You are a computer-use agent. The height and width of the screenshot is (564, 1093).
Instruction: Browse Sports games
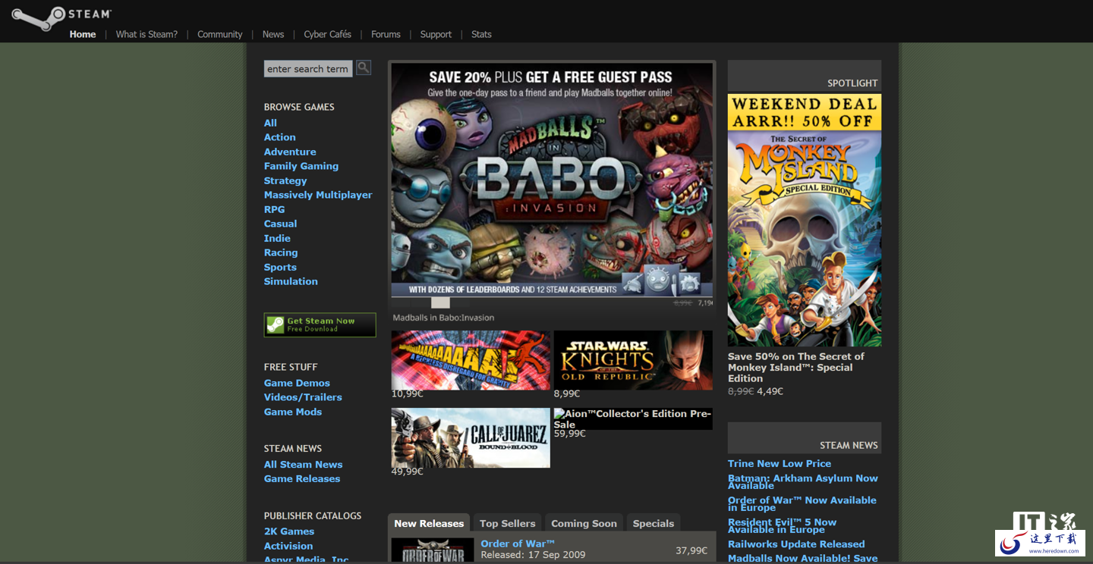[x=280, y=267]
